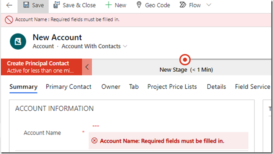
Task: Click the Account entity label under title
Action: pyautogui.click(x=43, y=46)
